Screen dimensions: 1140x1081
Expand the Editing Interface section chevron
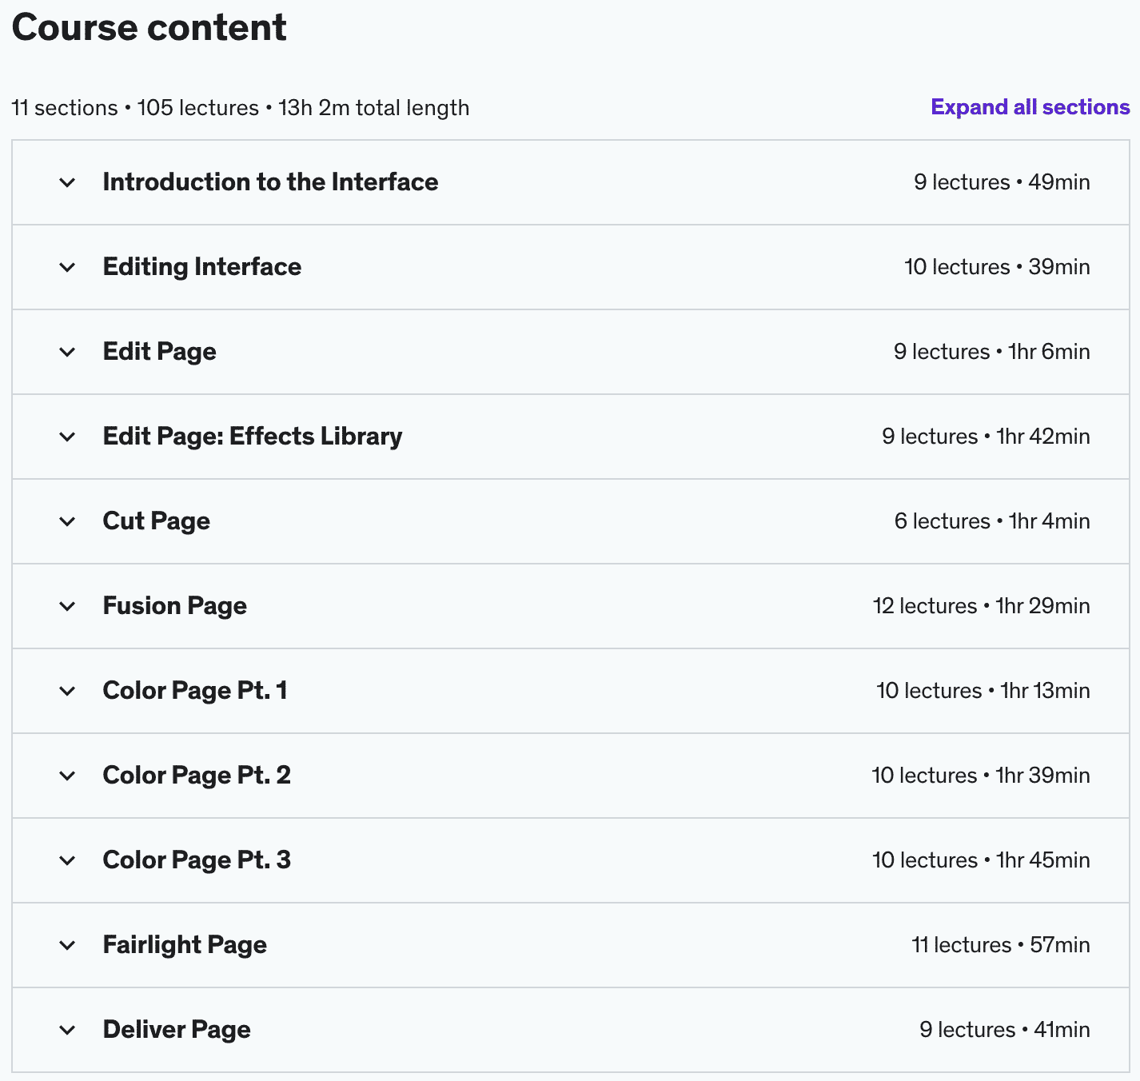click(x=67, y=267)
